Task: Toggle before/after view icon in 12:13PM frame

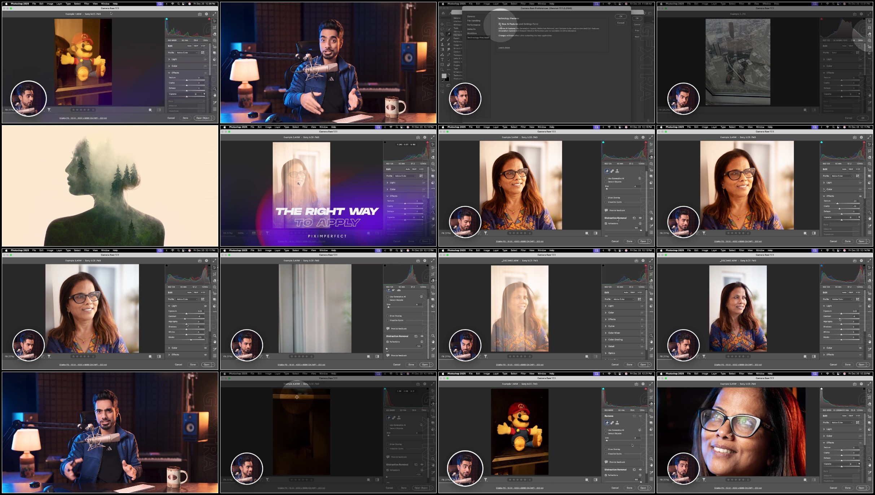Action: point(595,357)
